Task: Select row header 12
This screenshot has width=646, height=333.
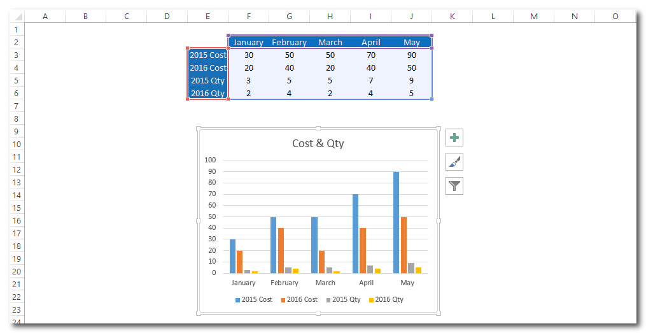Action: pos(16,169)
